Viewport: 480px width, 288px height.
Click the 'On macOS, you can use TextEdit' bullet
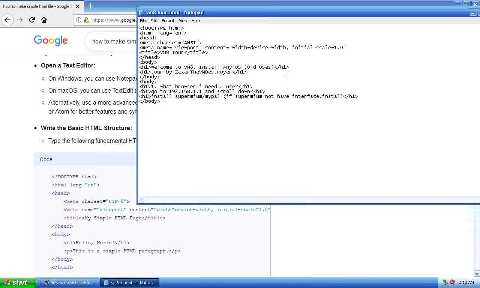(x=92, y=90)
